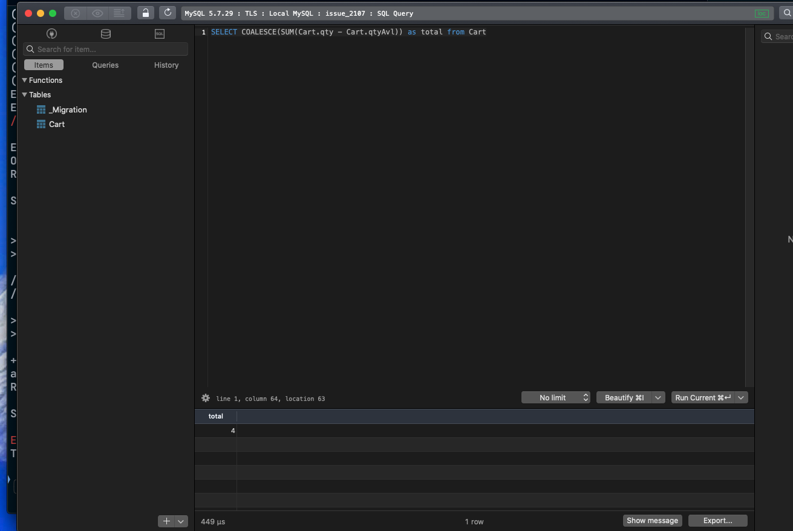Open the Run Current dropdown arrow
793x531 pixels.
coord(740,397)
